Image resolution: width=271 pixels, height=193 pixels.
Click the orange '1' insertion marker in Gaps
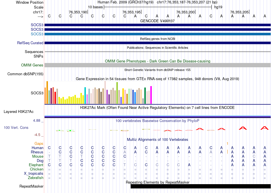(227, 144)
